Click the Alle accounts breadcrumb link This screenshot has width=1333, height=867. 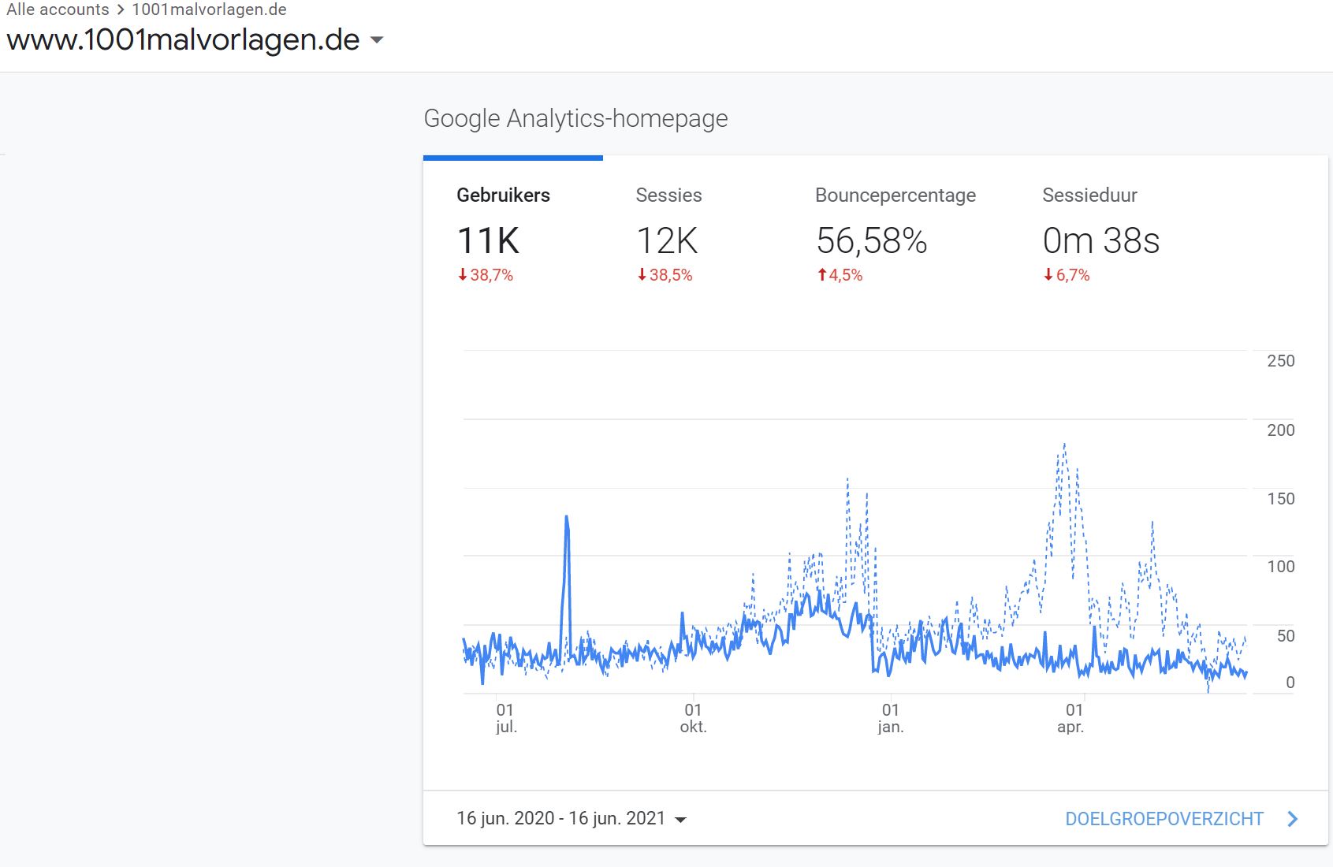58,9
